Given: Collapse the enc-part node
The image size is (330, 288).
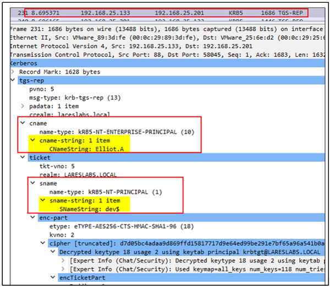Looking at the screenshot, I should pos(32,218).
